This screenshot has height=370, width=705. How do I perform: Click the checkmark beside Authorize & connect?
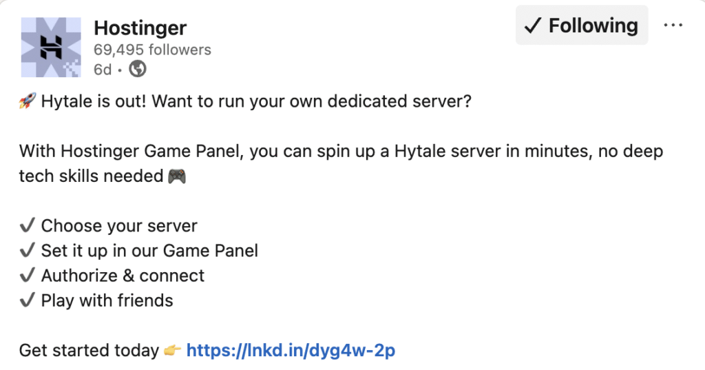27,276
